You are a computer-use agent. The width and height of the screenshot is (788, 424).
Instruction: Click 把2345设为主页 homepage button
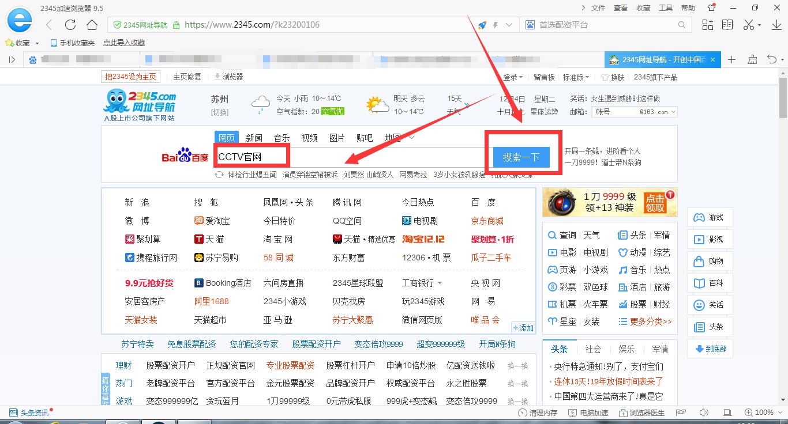pyautogui.click(x=130, y=76)
